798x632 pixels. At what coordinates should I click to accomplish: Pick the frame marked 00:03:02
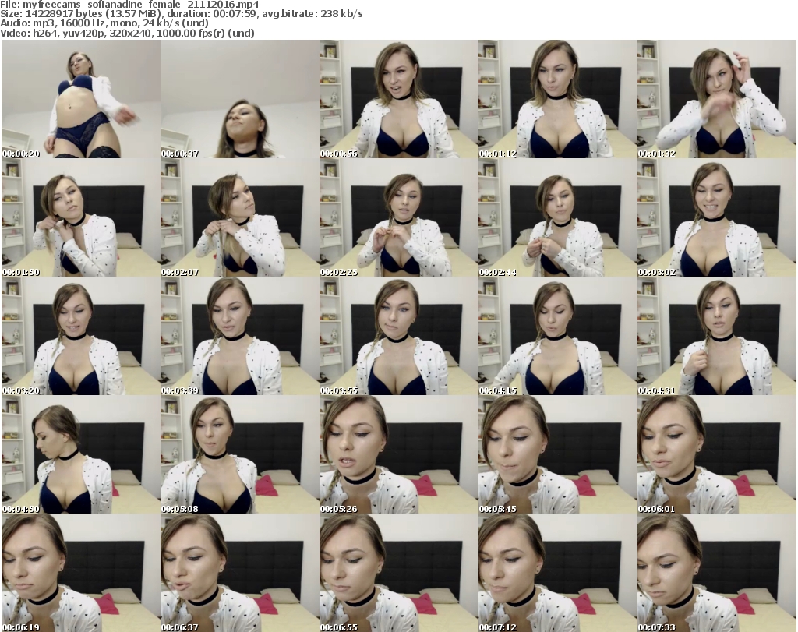(x=717, y=217)
